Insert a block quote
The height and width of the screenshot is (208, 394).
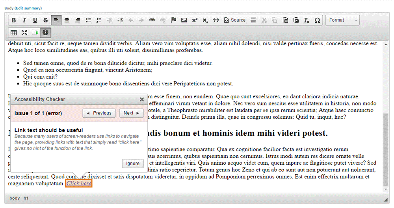click(216, 20)
